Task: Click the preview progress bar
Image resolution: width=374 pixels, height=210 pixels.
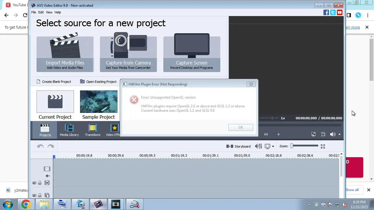Action: tap(300, 125)
